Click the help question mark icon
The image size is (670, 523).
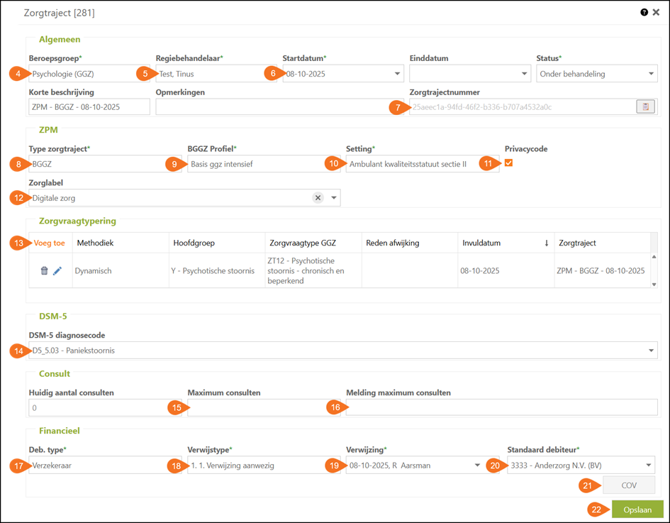pos(644,12)
